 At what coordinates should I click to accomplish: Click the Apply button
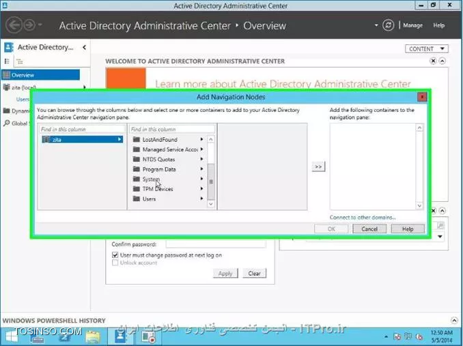225,274
